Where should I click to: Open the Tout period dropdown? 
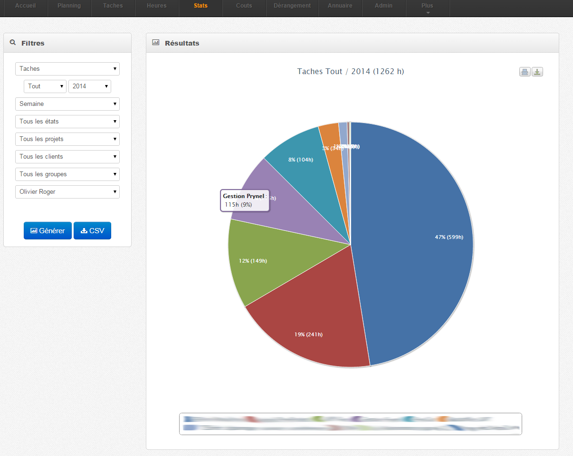[45, 86]
